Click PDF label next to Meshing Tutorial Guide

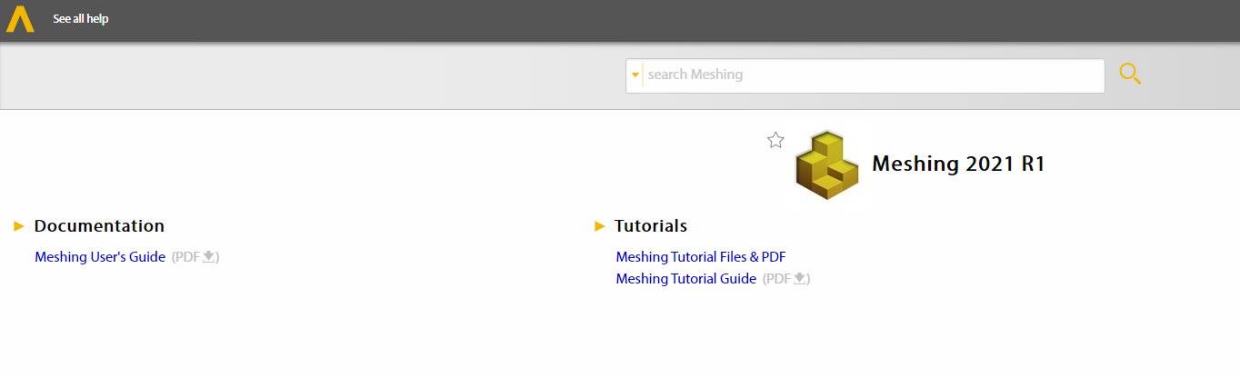pos(778,279)
